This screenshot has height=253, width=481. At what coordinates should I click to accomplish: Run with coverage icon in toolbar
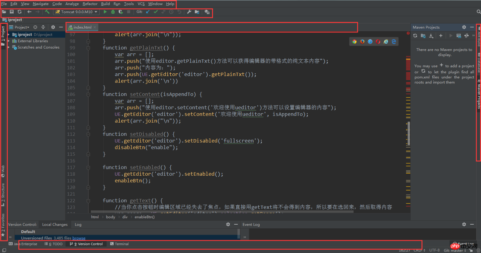(121, 12)
